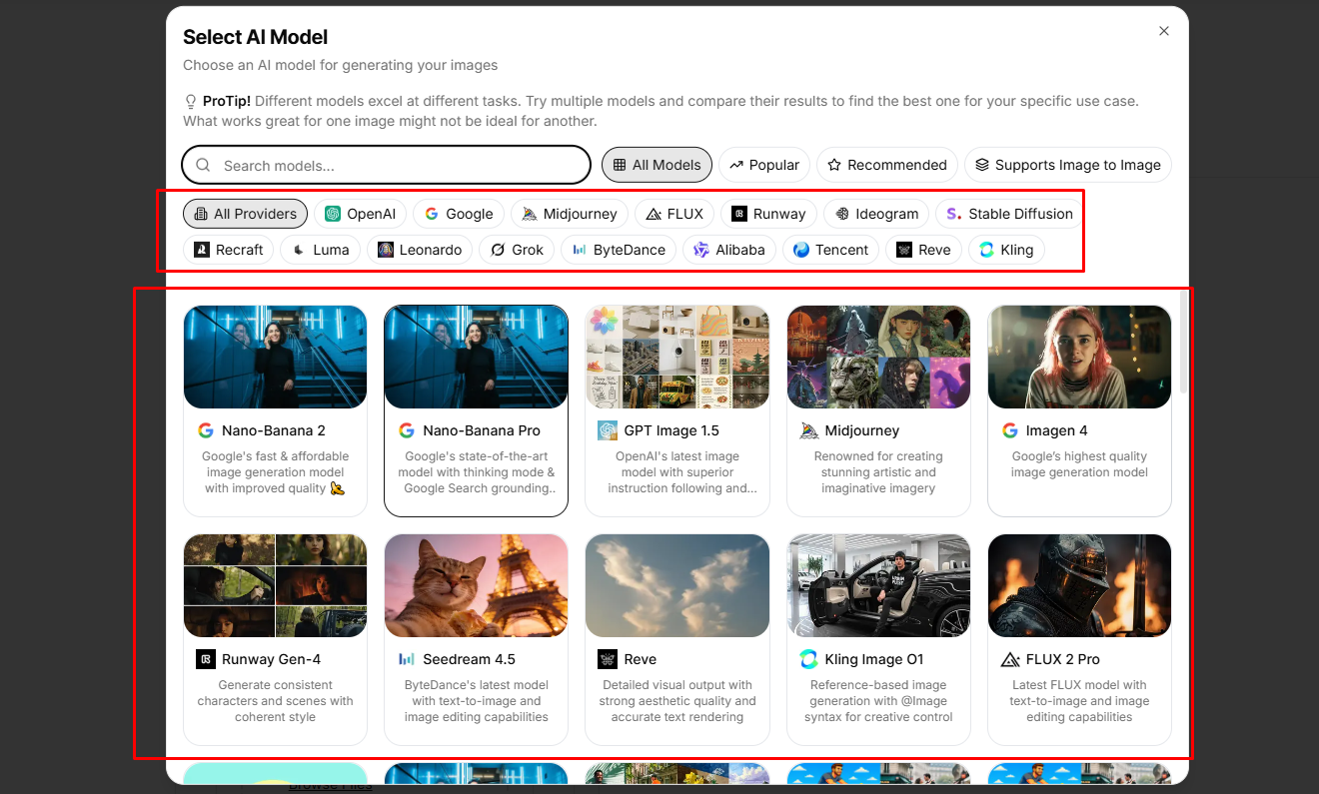Viewport: 1319px width, 794px height.
Task: Open the Nano-Banana Pro preview thumbnail
Action: coord(476,358)
